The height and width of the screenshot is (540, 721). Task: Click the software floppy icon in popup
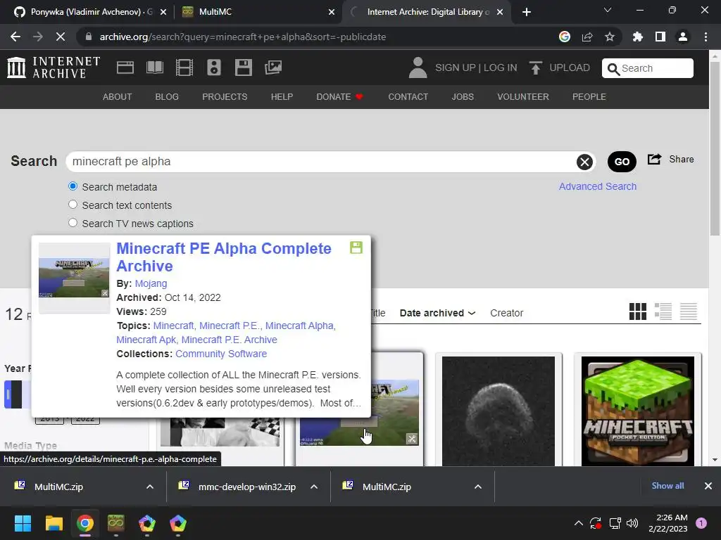(356, 247)
